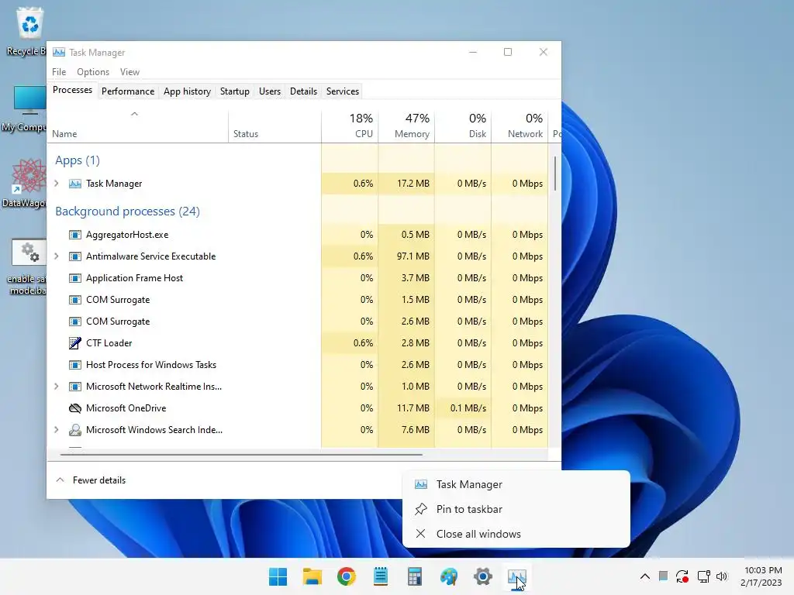Screen dimensions: 794x595
Task: Click the Task Manager taskbar icon
Action: 517,576
